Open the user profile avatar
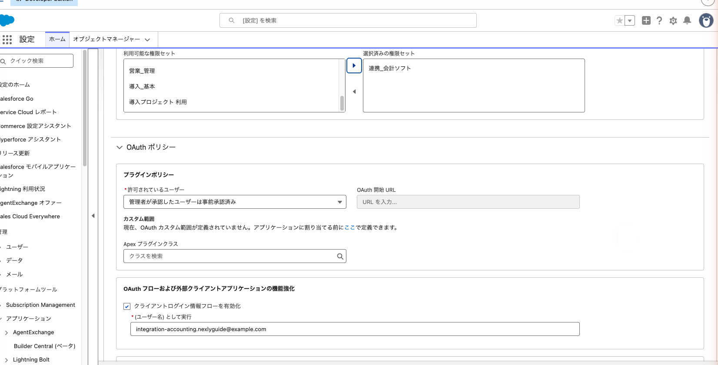Image resolution: width=718 pixels, height=365 pixels. pyautogui.click(x=706, y=20)
